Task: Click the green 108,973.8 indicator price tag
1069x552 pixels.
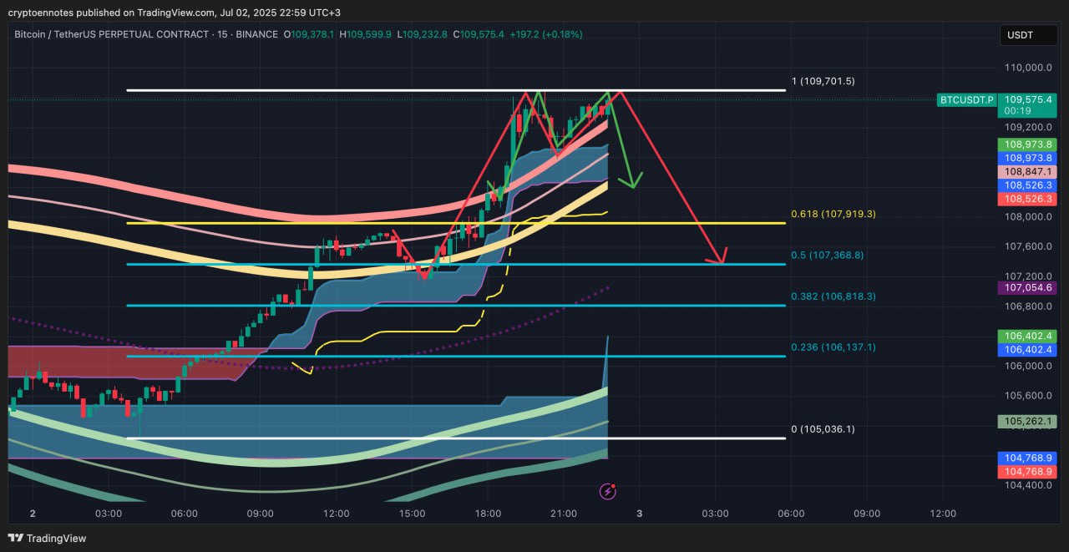Action: [x=1028, y=144]
